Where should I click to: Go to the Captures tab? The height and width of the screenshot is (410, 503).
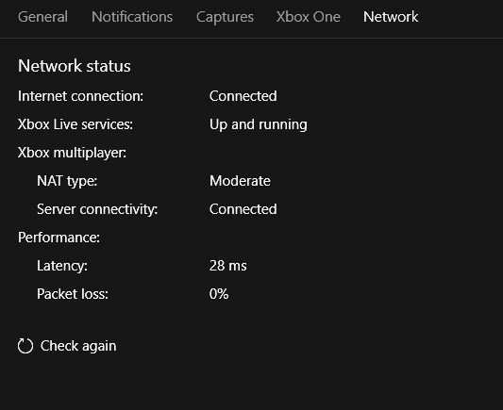click(x=225, y=17)
